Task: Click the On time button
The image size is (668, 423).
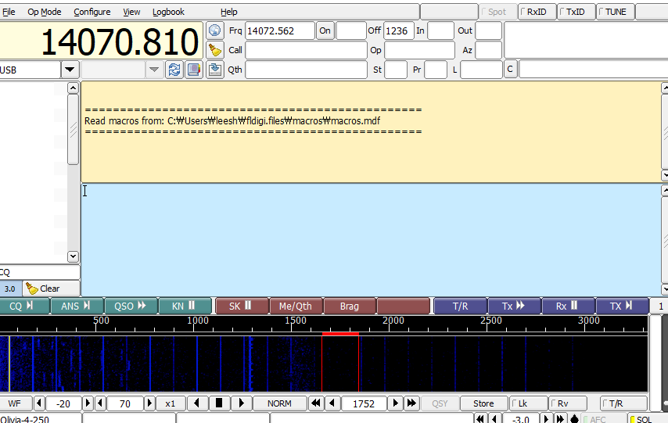Action: (x=325, y=30)
